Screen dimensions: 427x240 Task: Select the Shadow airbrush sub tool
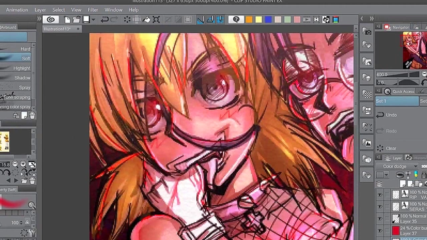(x=15, y=77)
